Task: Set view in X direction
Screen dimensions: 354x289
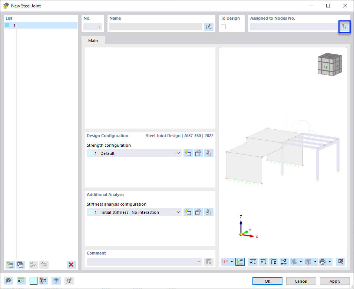Action: [x=252, y=262]
